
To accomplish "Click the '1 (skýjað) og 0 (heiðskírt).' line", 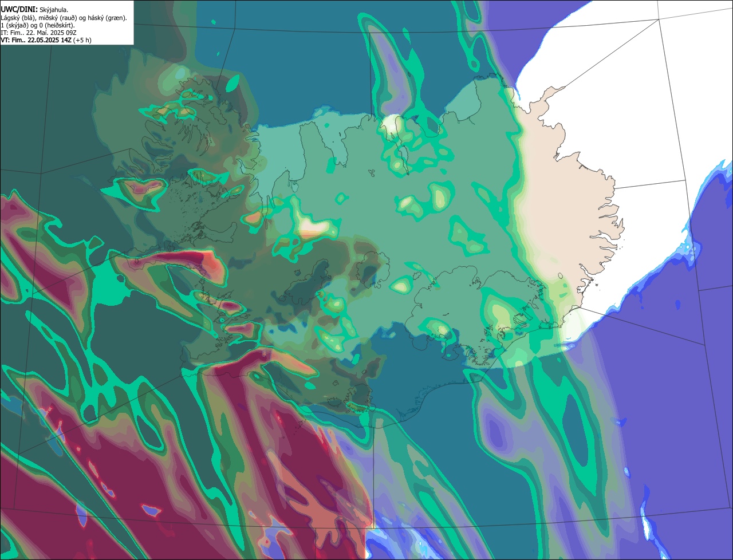I will coord(38,25).
